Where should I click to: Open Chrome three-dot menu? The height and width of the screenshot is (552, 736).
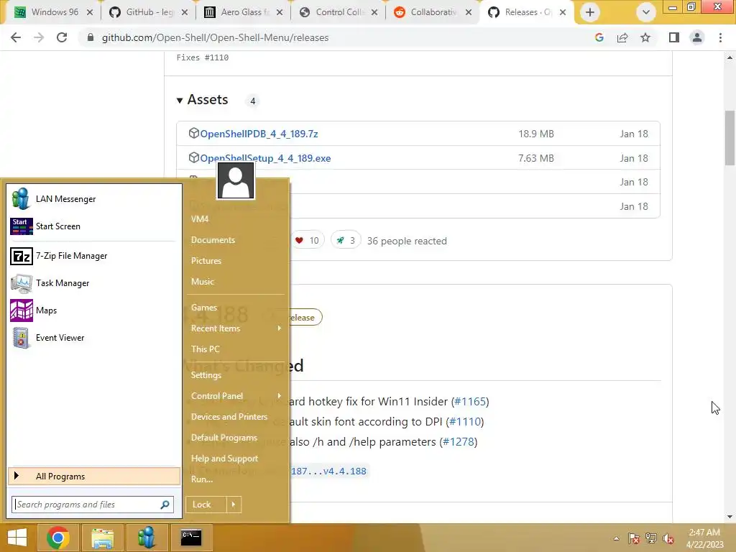coord(720,37)
